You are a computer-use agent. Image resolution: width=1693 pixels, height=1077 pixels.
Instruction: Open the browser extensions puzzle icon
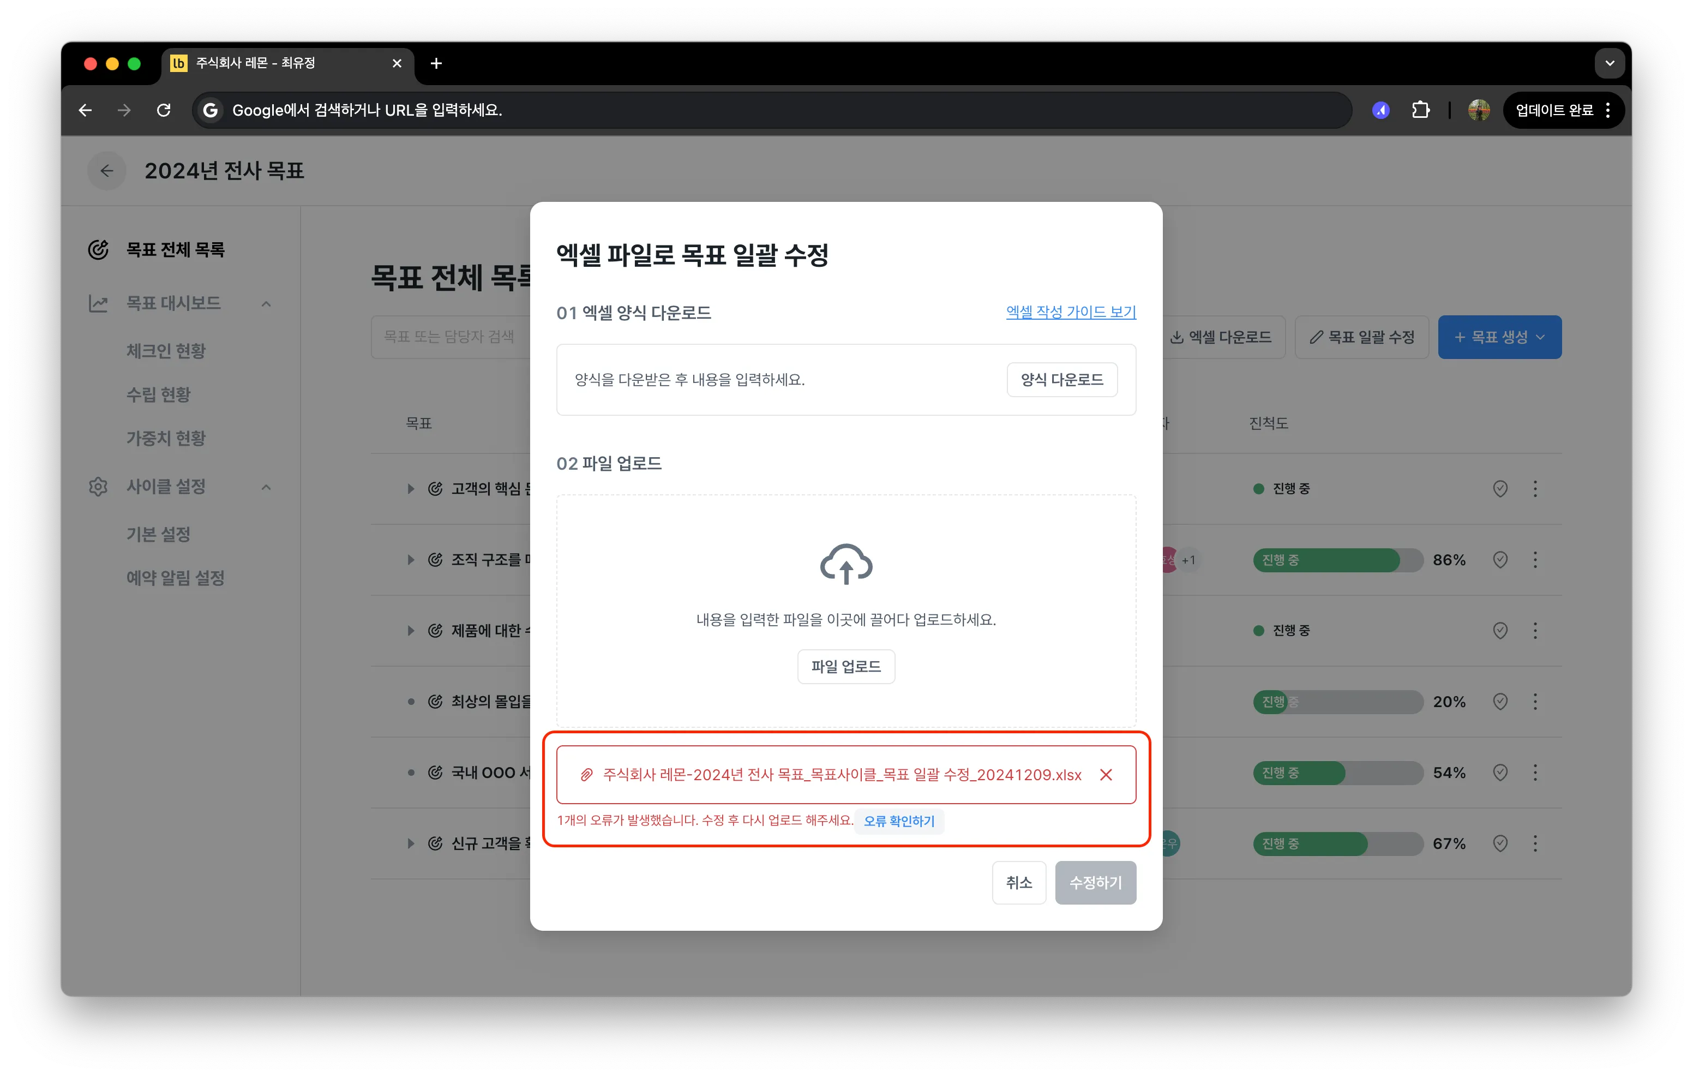(1420, 110)
